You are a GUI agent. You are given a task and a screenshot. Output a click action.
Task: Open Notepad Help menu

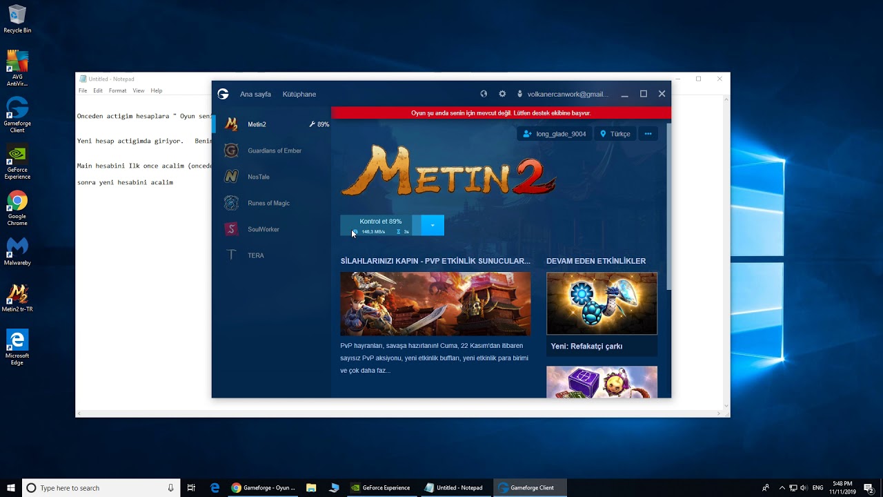point(157,90)
